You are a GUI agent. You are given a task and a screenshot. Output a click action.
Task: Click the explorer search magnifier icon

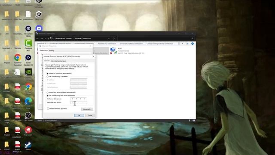(x=192, y=38)
